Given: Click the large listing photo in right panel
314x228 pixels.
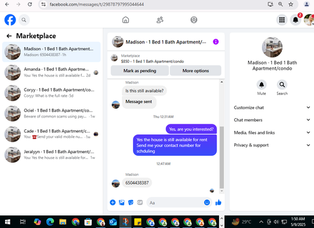Looking at the screenshot, I should pos(272,47).
